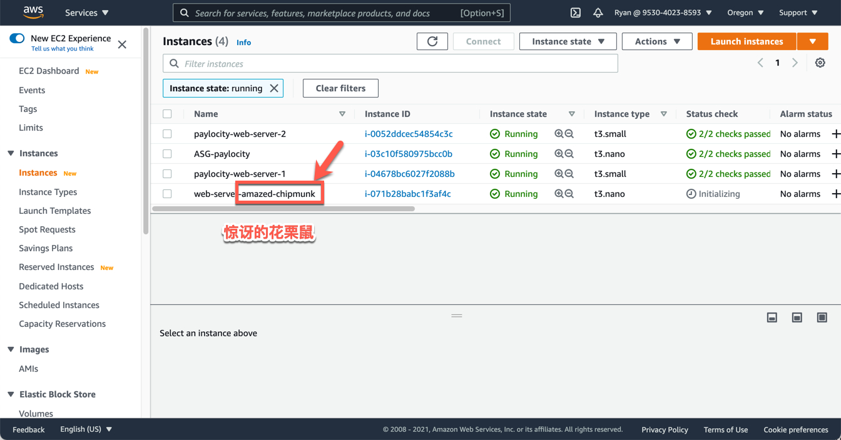Add alarm plus icon for ASG-paylocity
Viewport: 841px width, 440px height.
(835, 154)
